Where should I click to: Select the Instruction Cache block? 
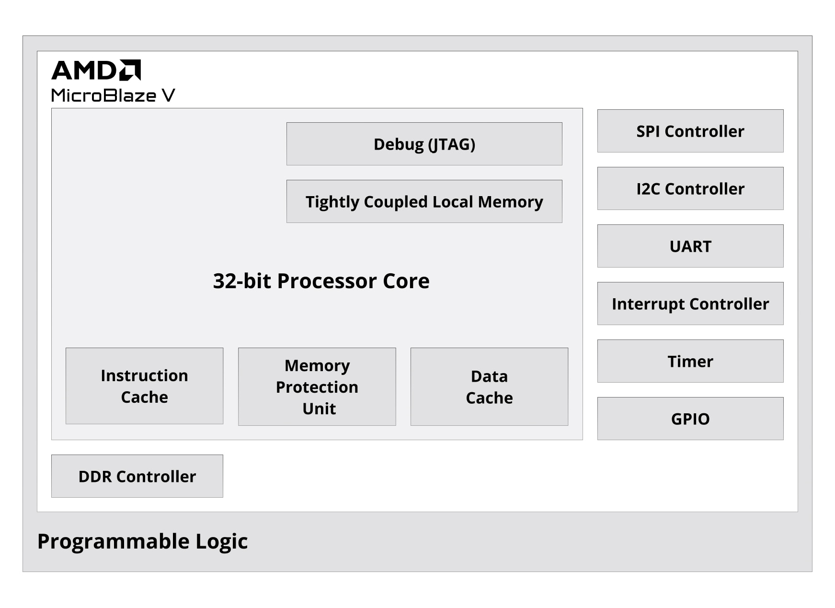click(144, 386)
